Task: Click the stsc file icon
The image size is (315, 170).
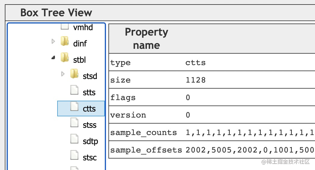Action: pyautogui.click(x=74, y=155)
